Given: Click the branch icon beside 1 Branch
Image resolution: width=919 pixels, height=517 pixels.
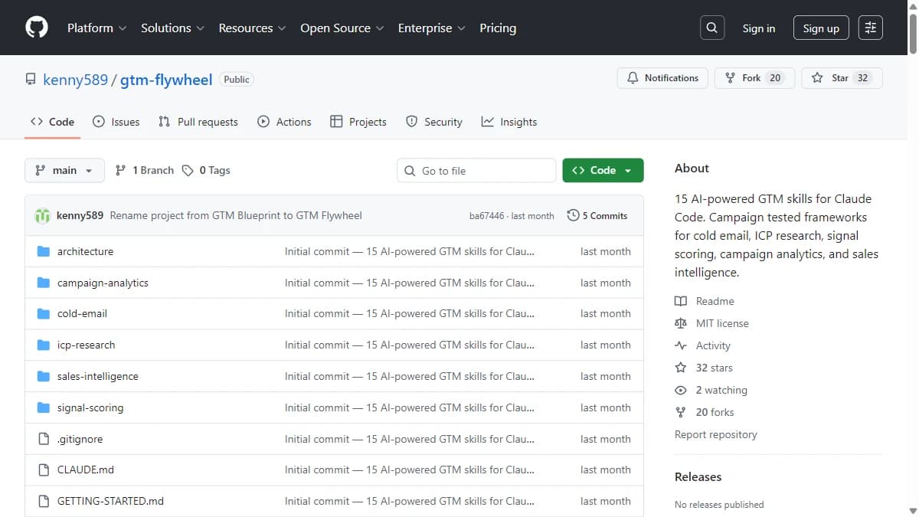Looking at the screenshot, I should (120, 171).
